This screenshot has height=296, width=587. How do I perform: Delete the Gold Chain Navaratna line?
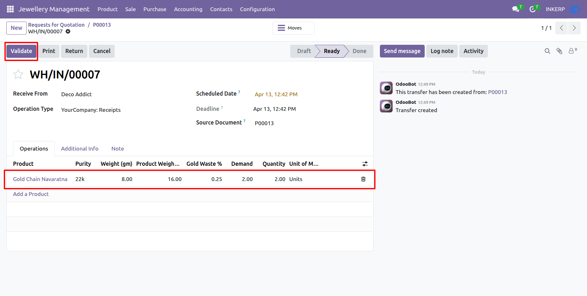[363, 179]
